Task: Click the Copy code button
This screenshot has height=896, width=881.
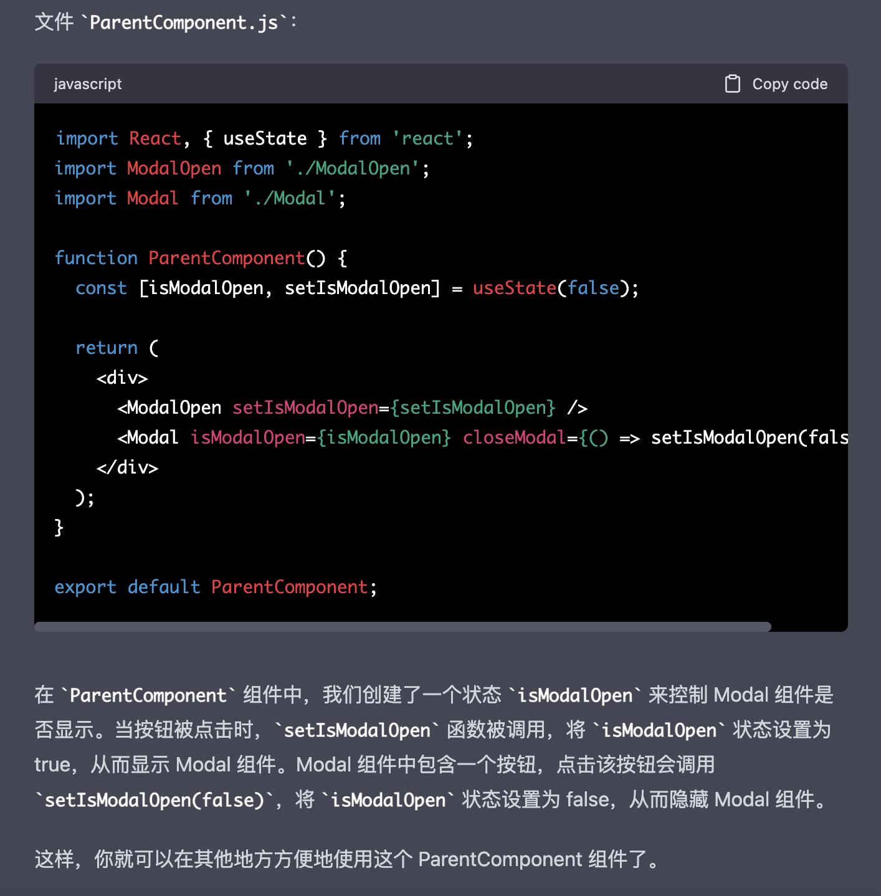Action: (789, 83)
